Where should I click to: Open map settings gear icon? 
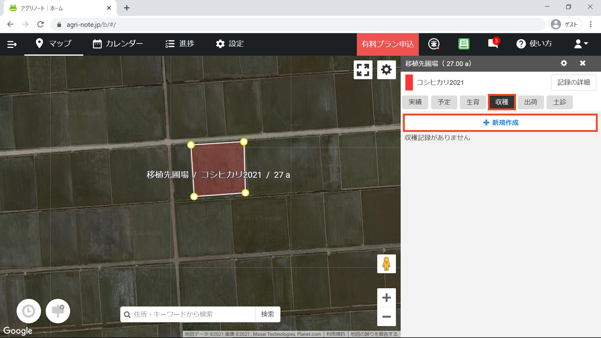[x=386, y=70]
